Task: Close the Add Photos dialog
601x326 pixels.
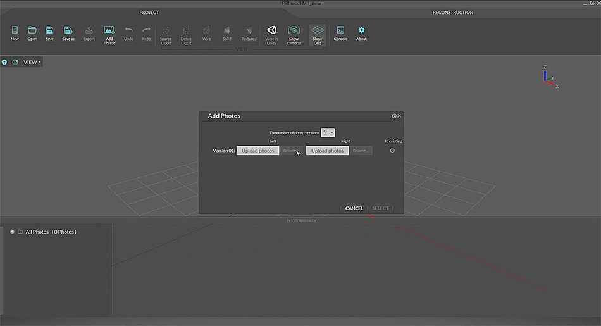Action: 399,116
